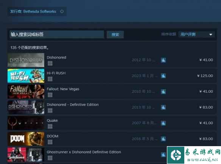This screenshot has height=164, width=221.
Task: Click the review rating icon for Fallout: New Vegas
Action: coord(163,91)
